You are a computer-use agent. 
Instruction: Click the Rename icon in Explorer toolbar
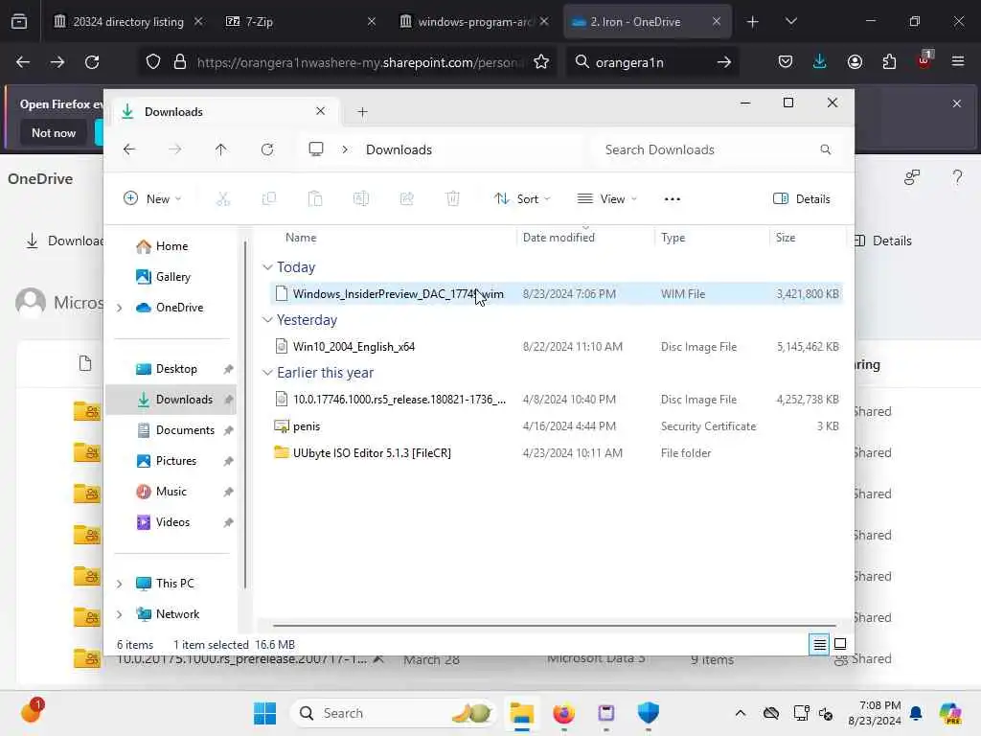361,199
